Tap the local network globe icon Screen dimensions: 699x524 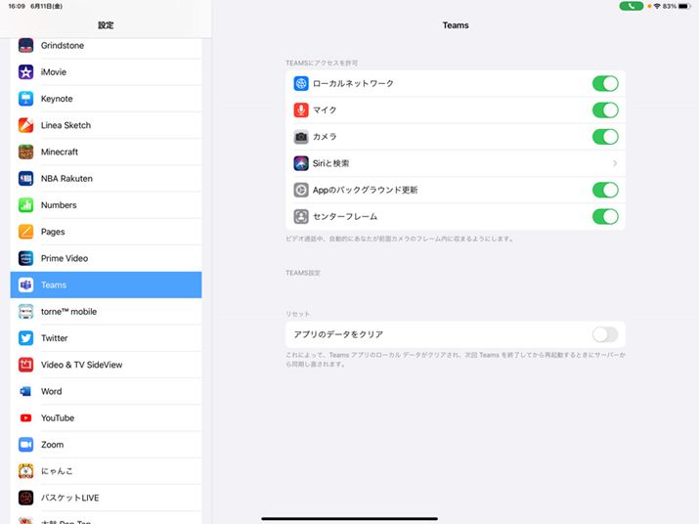point(301,83)
